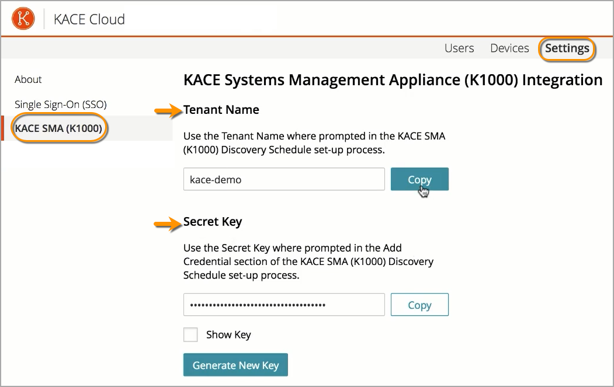Copy the Secret Key value
The image size is (614, 387).
click(x=419, y=305)
